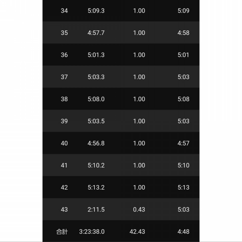Select lap 43 time 2:11.5

point(96,209)
